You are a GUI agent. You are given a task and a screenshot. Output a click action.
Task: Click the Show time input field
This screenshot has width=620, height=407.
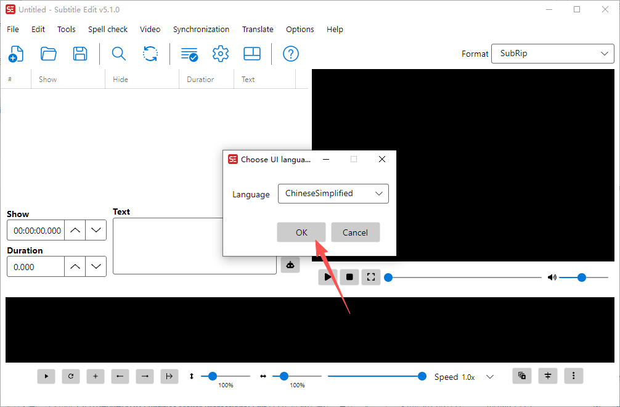[x=36, y=230]
